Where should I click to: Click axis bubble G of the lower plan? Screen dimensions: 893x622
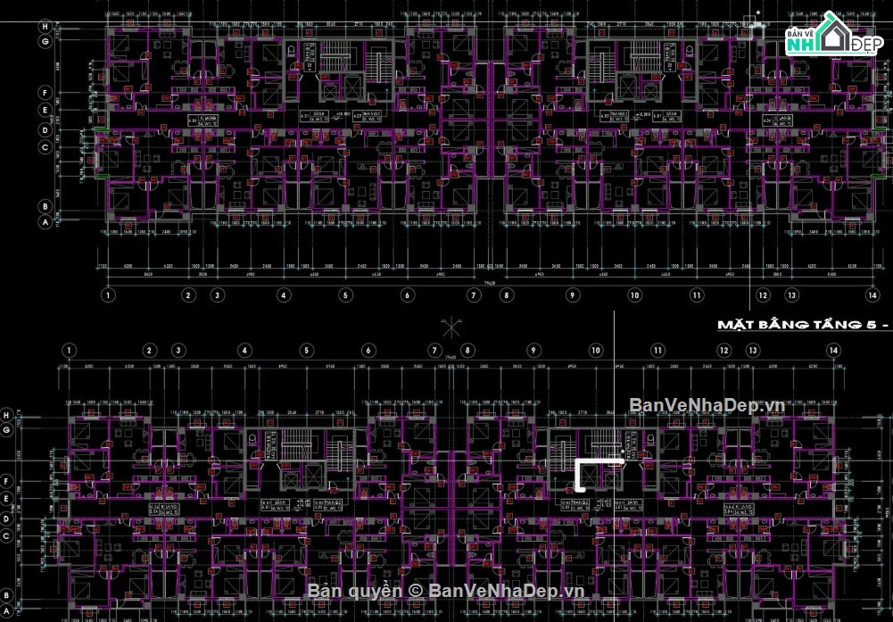tap(7, 430)
